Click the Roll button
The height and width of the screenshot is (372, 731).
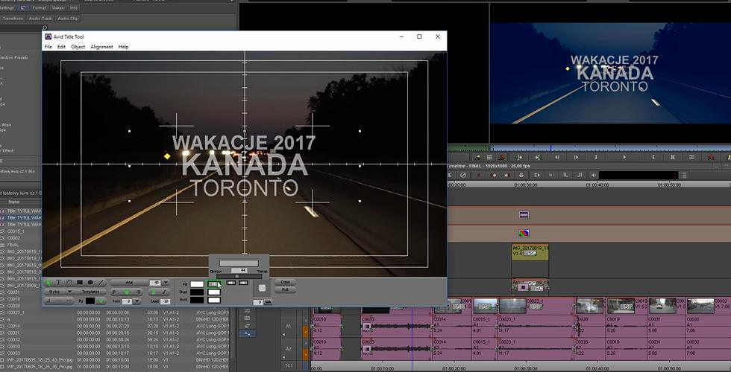285,289
